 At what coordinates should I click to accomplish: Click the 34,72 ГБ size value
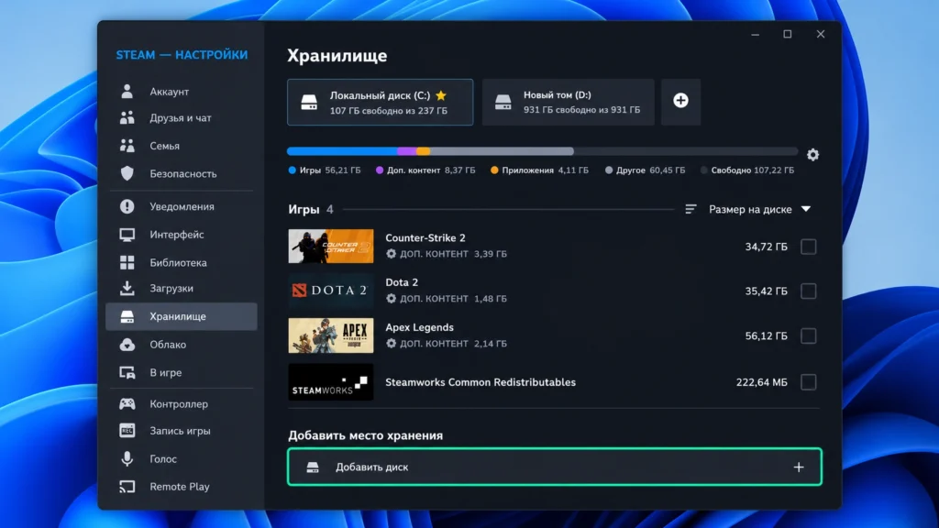click(x=766, y=247)
